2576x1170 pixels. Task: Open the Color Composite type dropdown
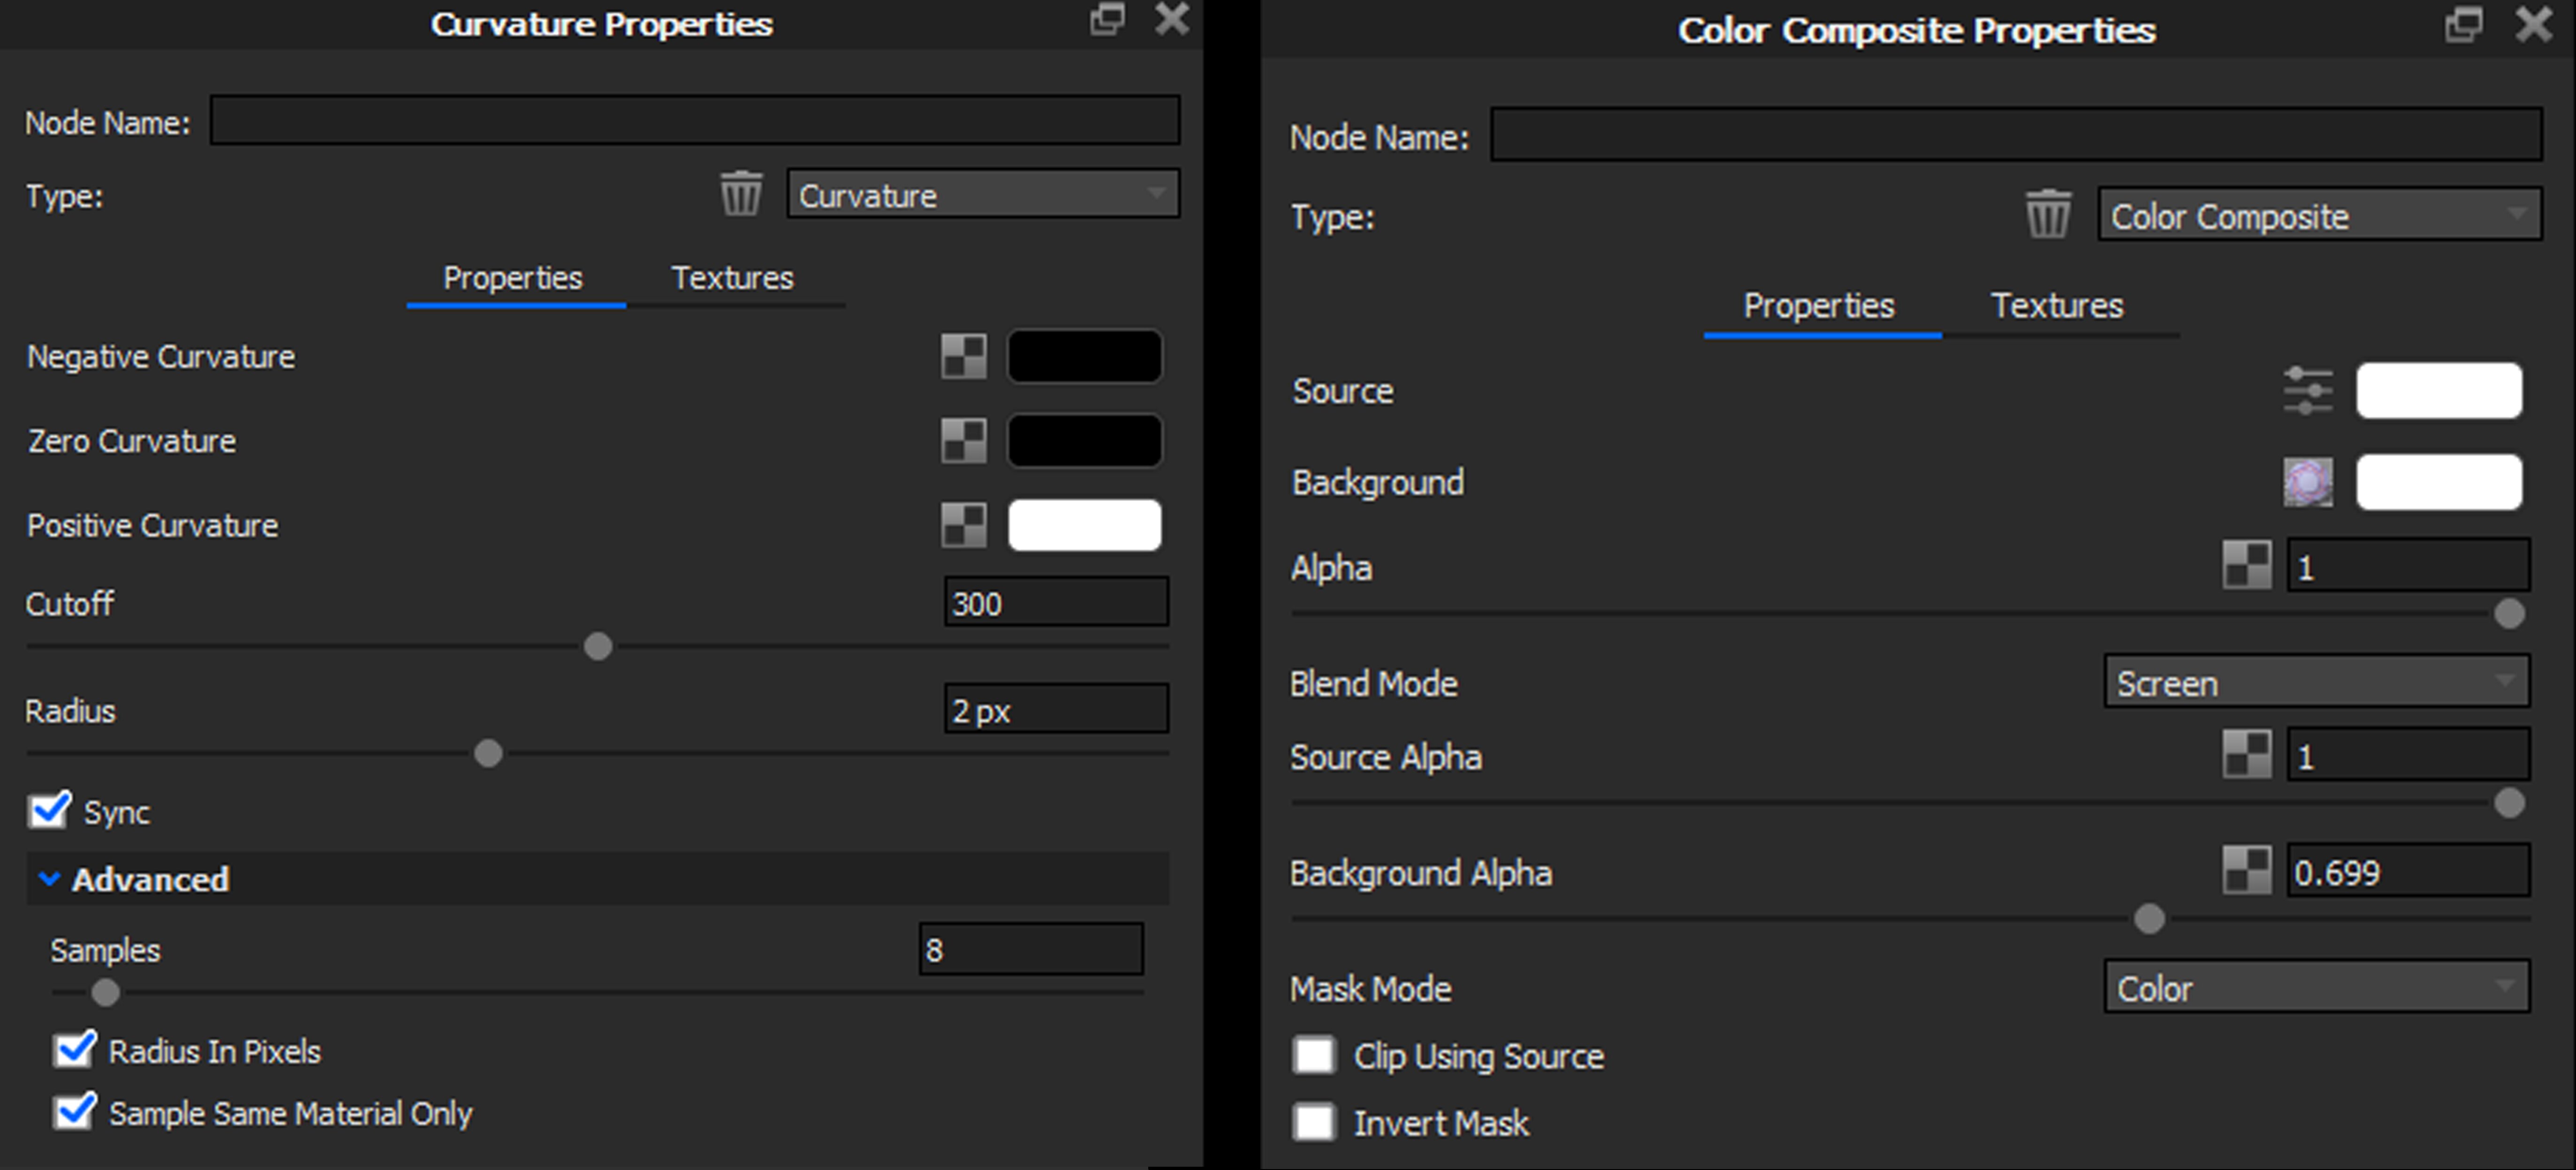[2320, 215]
